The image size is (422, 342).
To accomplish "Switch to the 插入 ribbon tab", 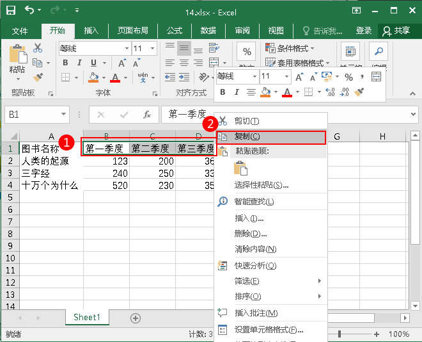I will pos(91,31).
